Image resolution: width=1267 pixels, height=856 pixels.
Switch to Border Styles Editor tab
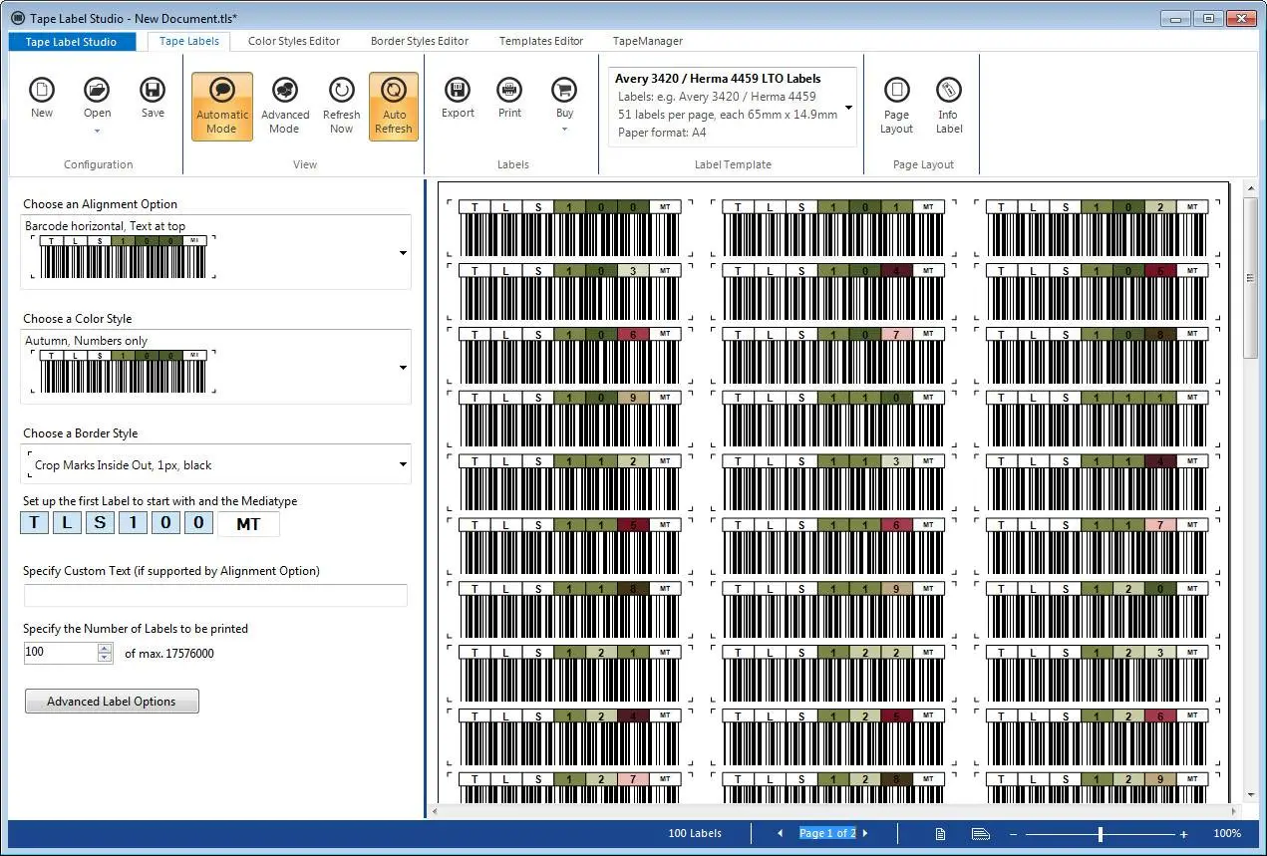[420, 41]
